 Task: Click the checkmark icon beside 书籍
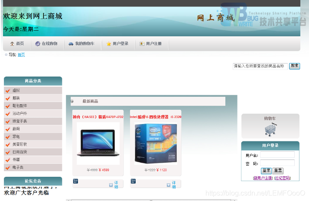[8, 160]
